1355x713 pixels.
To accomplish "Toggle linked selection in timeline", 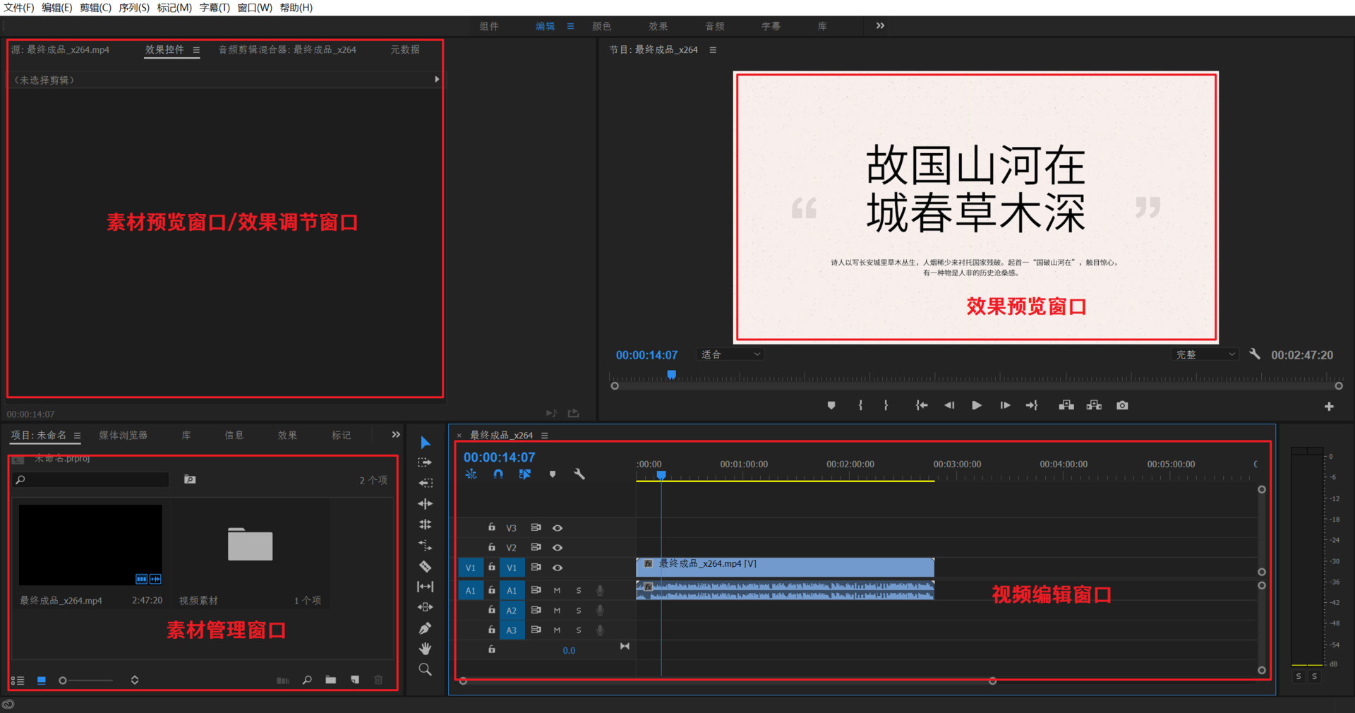I will coord(525,474).
